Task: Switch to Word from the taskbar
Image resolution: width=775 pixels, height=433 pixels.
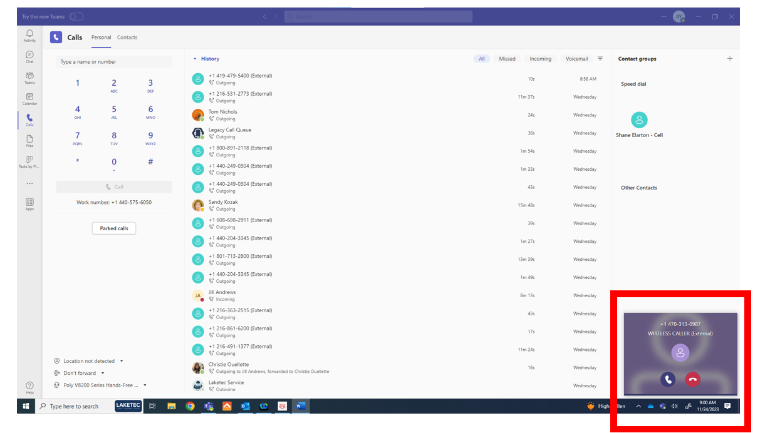Action: tap(301, 406)
